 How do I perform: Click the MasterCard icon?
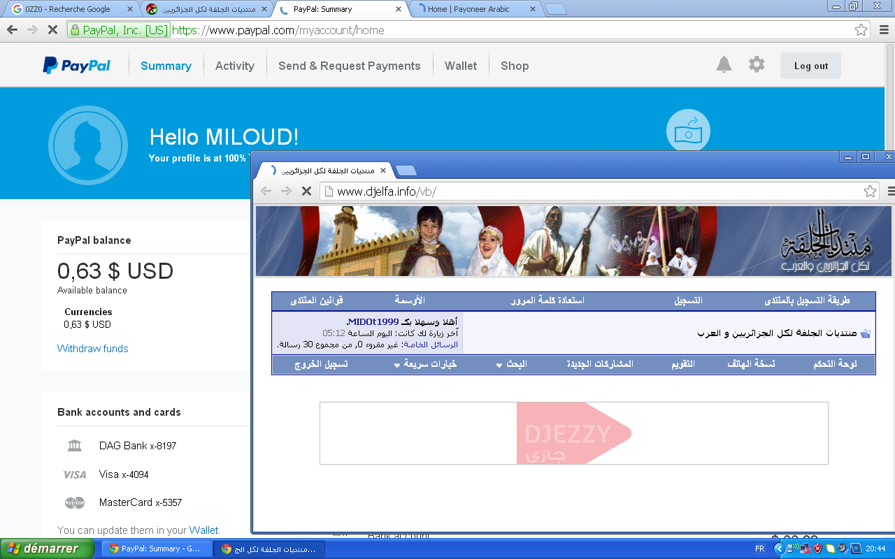(x=75, y=502)
